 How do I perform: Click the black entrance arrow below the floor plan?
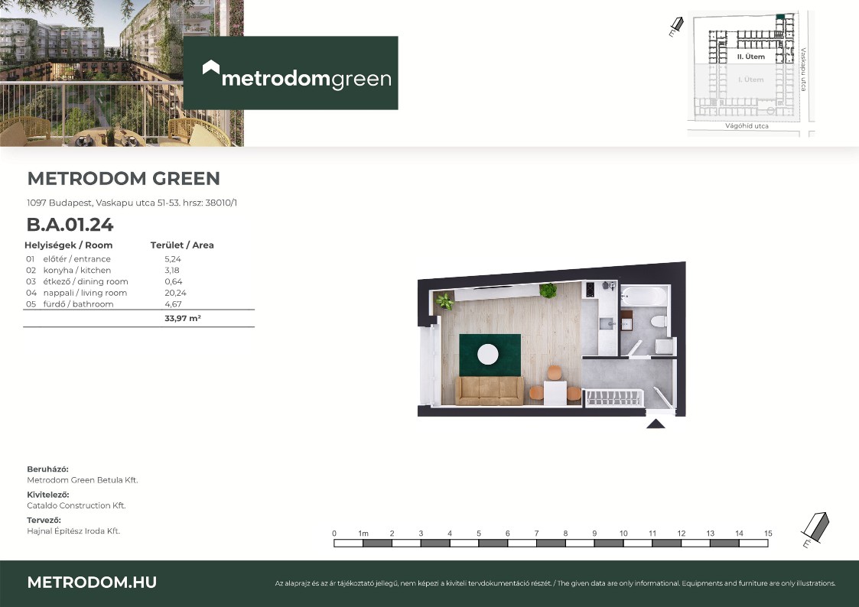pyautogui.click(x=656, y=423)
